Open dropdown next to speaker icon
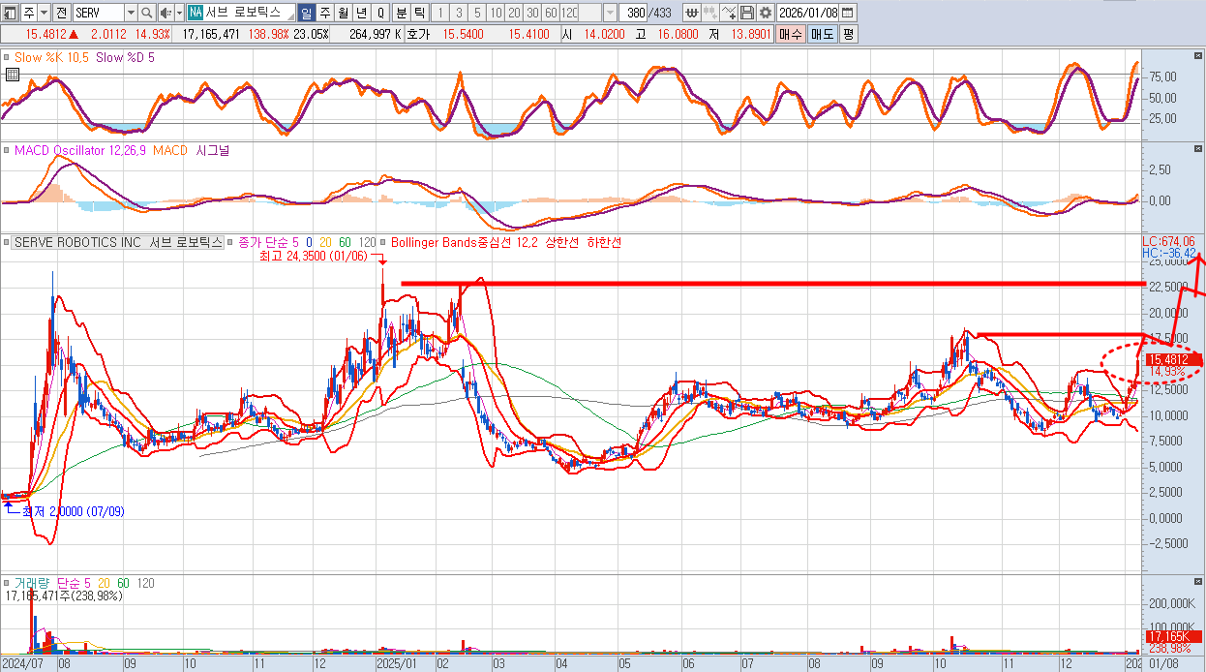This screenshot has width=1206, height=672. coord(178,13)
